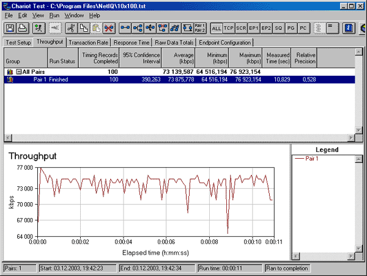
Task: Click the results table scroll-right arrow
Action: 351,138
